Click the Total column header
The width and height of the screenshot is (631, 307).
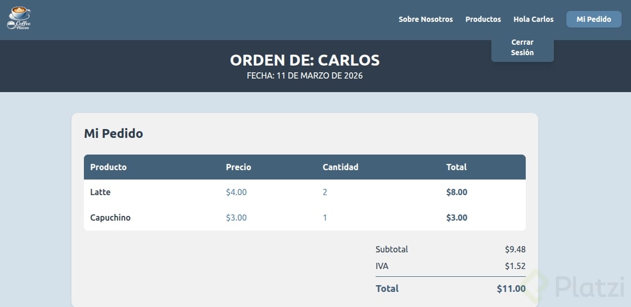coord(456,167)
